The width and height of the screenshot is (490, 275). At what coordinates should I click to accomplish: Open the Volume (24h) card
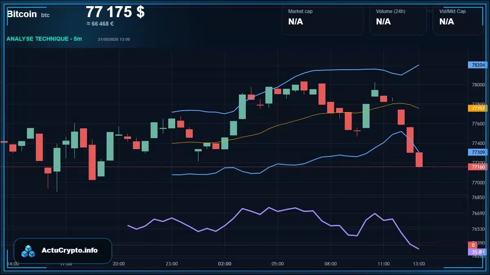[x=398, y=20]
